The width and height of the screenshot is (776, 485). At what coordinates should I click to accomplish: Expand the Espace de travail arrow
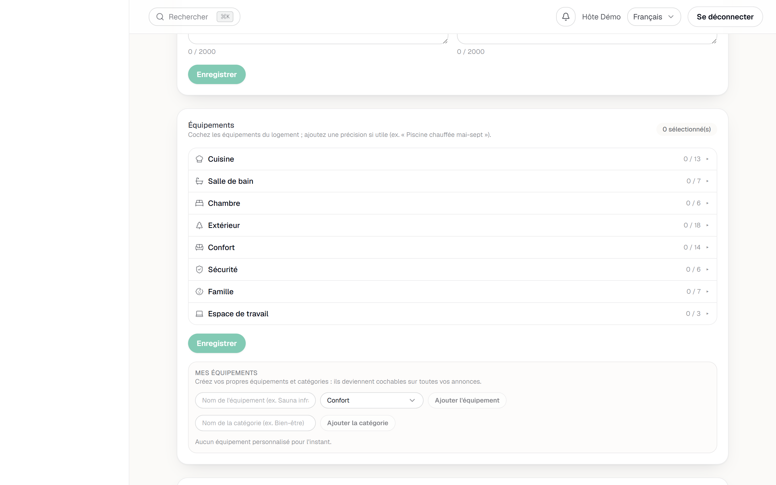(x=707, y=314)
